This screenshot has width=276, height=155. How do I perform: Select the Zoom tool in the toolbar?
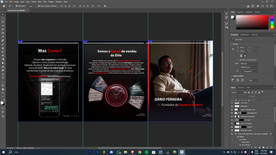[x=3, y=92]
